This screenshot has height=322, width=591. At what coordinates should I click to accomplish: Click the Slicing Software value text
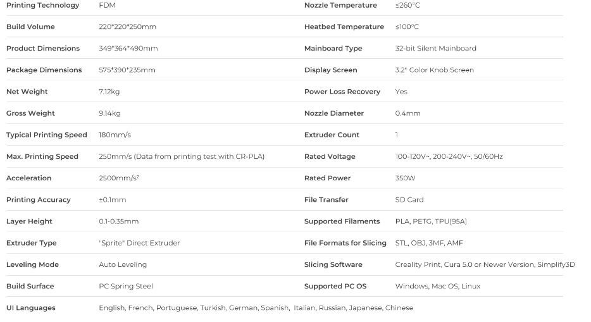(x=485, y=264)
